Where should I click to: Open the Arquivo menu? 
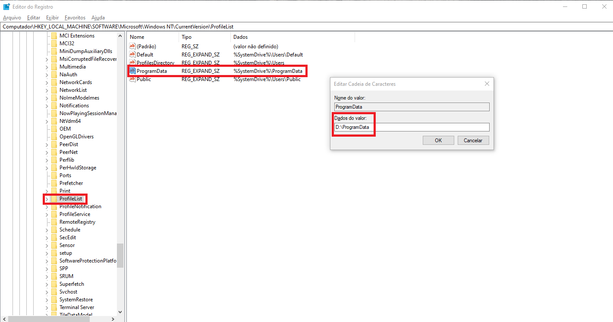point(12,18)
